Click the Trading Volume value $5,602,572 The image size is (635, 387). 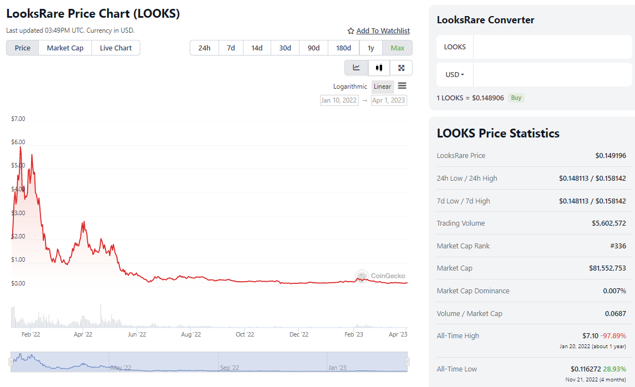coord(609,223)
